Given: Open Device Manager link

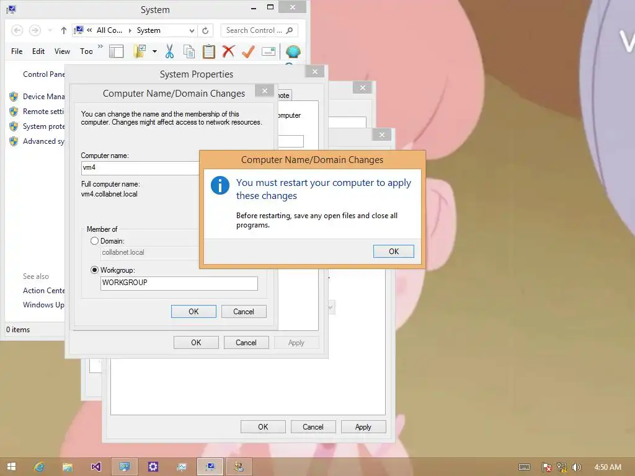Looking at the screenshot, I should [x=44, y=96].
